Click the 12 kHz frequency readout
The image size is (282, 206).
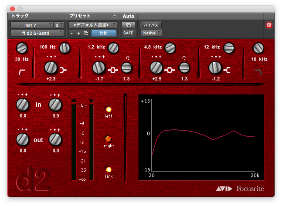[212, 47]
